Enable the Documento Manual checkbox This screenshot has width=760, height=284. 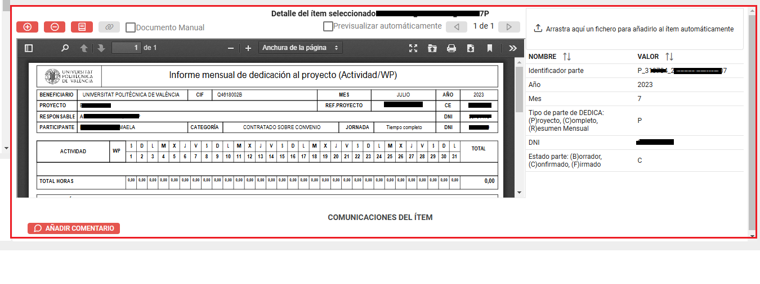coord(131,27)
